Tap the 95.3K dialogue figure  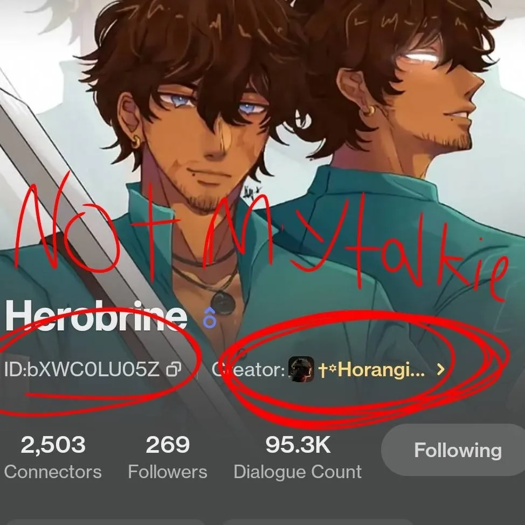pos(298,445)
